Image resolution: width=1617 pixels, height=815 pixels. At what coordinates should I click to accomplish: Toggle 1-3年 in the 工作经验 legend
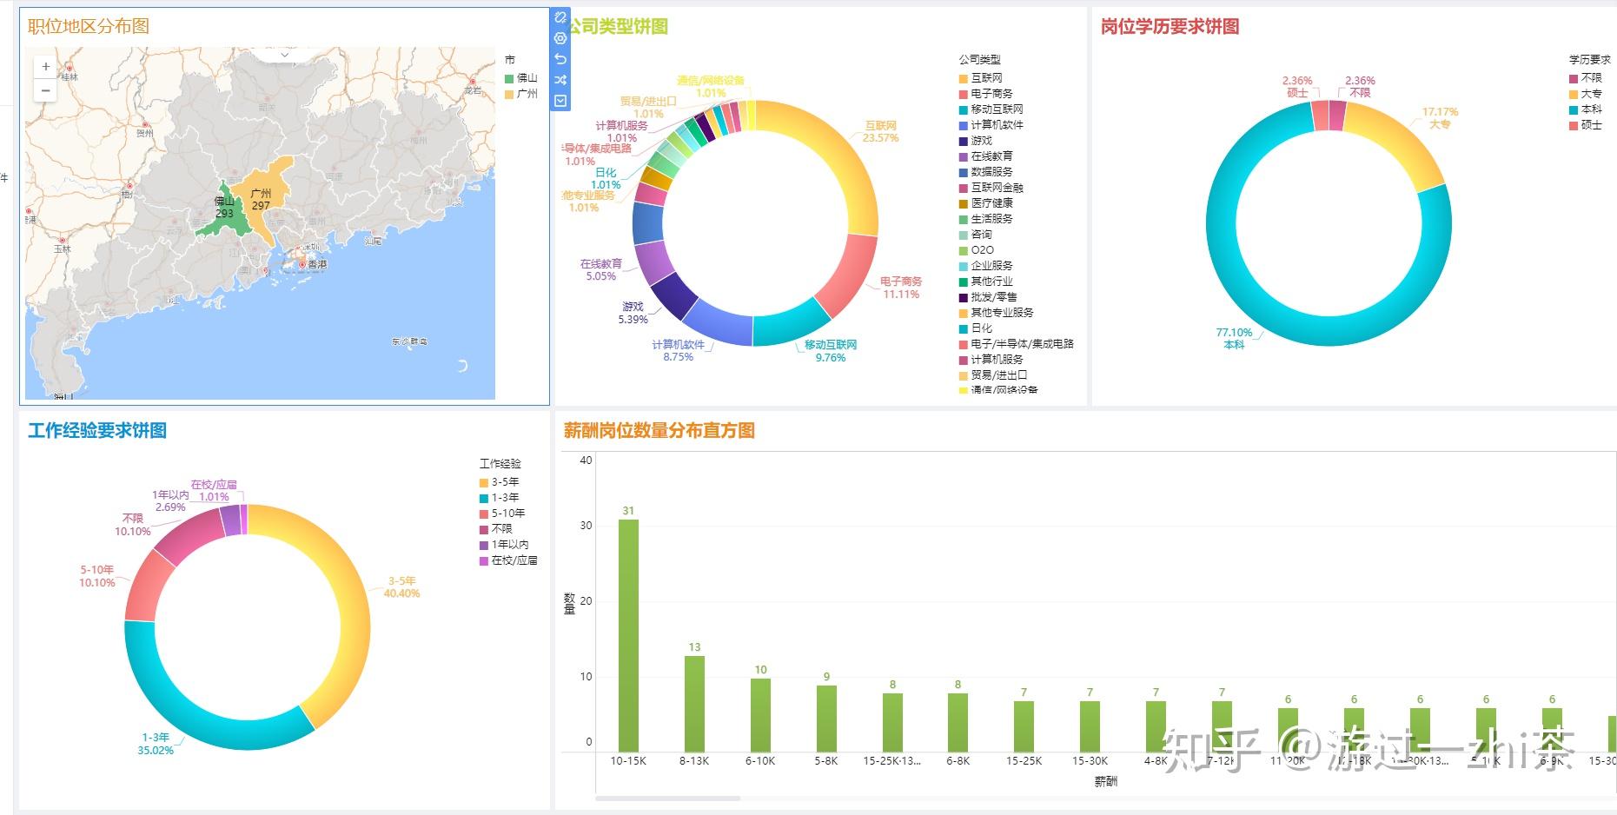502,497
